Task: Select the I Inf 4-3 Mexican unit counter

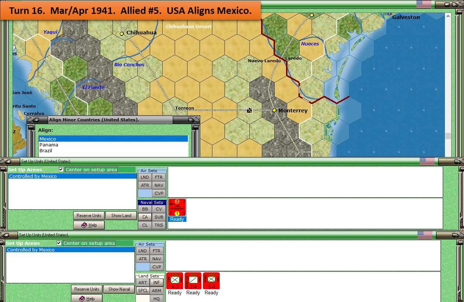Action: pyautogui.click(x=175, y=281)
